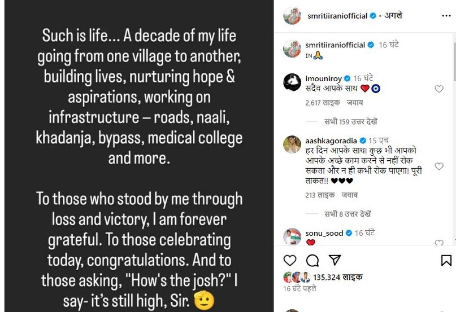456x312 pixels.
Task: Click the sonu_sood username
Action: click(324, 233)
